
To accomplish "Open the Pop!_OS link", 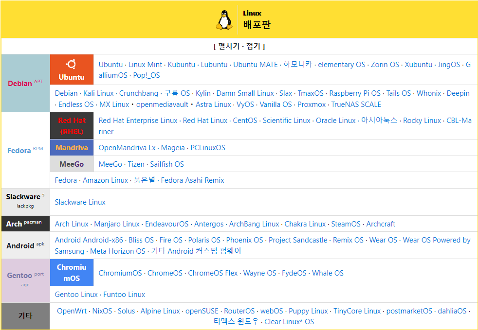I will tap(147, 75).
